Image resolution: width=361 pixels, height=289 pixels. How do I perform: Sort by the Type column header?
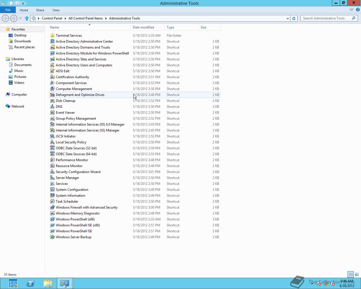click(x=182, y=27)
